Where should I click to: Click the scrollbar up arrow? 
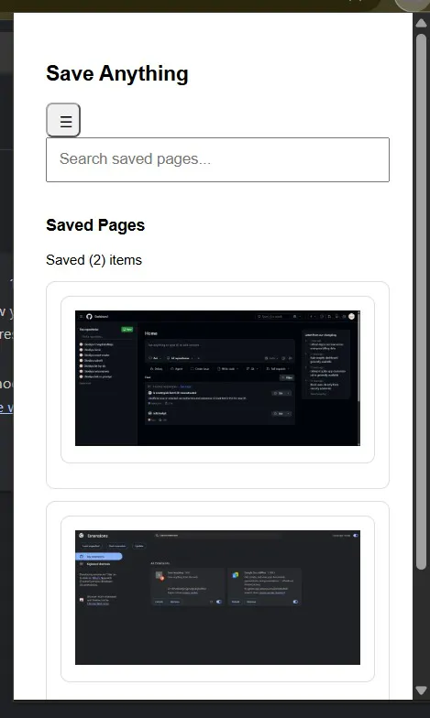click(422, 23)
